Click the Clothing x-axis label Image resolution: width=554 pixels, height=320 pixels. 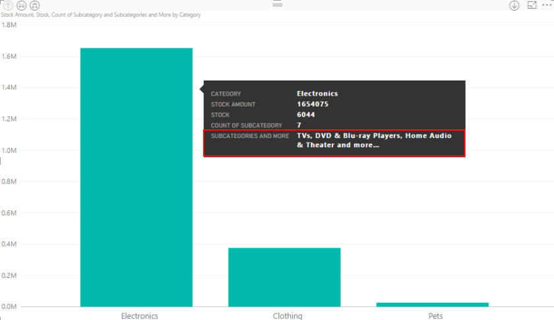pyautogui.click(x=288, y=316)
